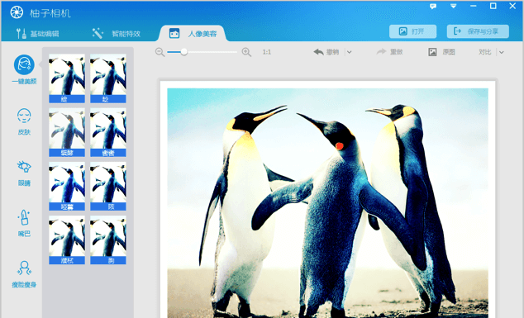The image size is (524, 318).
Task: Open the title bar menu triangle dropdown
Action: point(453,6)
